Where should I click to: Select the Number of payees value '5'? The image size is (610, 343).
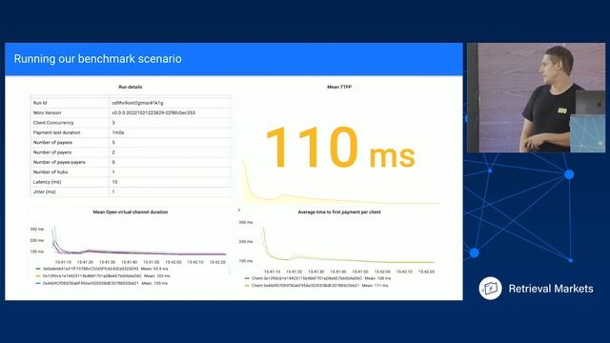(x=170, y=142)
